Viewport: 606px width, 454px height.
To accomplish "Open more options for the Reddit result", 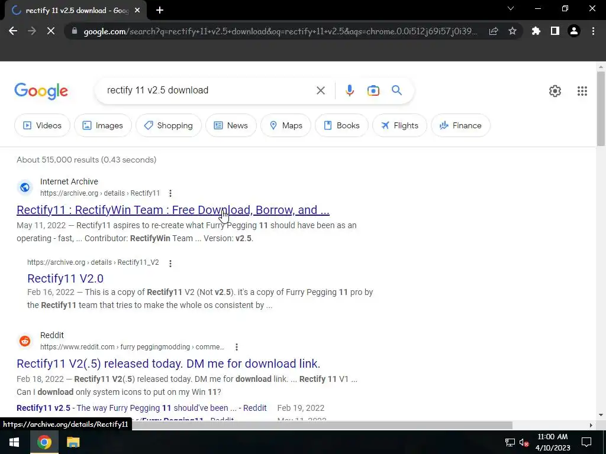I will click(237, 347).
